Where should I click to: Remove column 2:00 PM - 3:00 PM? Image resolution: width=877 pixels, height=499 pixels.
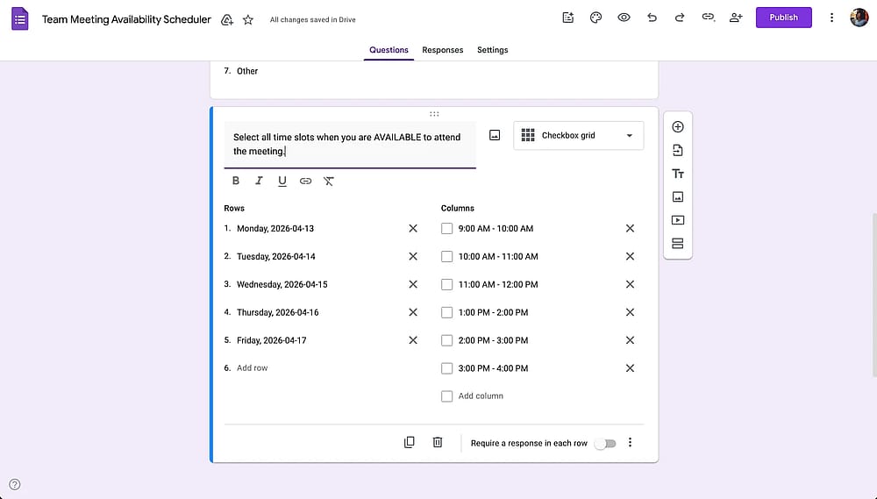[x=630, y=340]
